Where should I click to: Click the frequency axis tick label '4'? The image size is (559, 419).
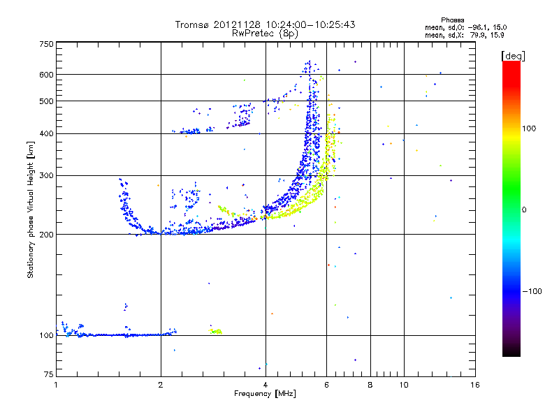[266, 385]
